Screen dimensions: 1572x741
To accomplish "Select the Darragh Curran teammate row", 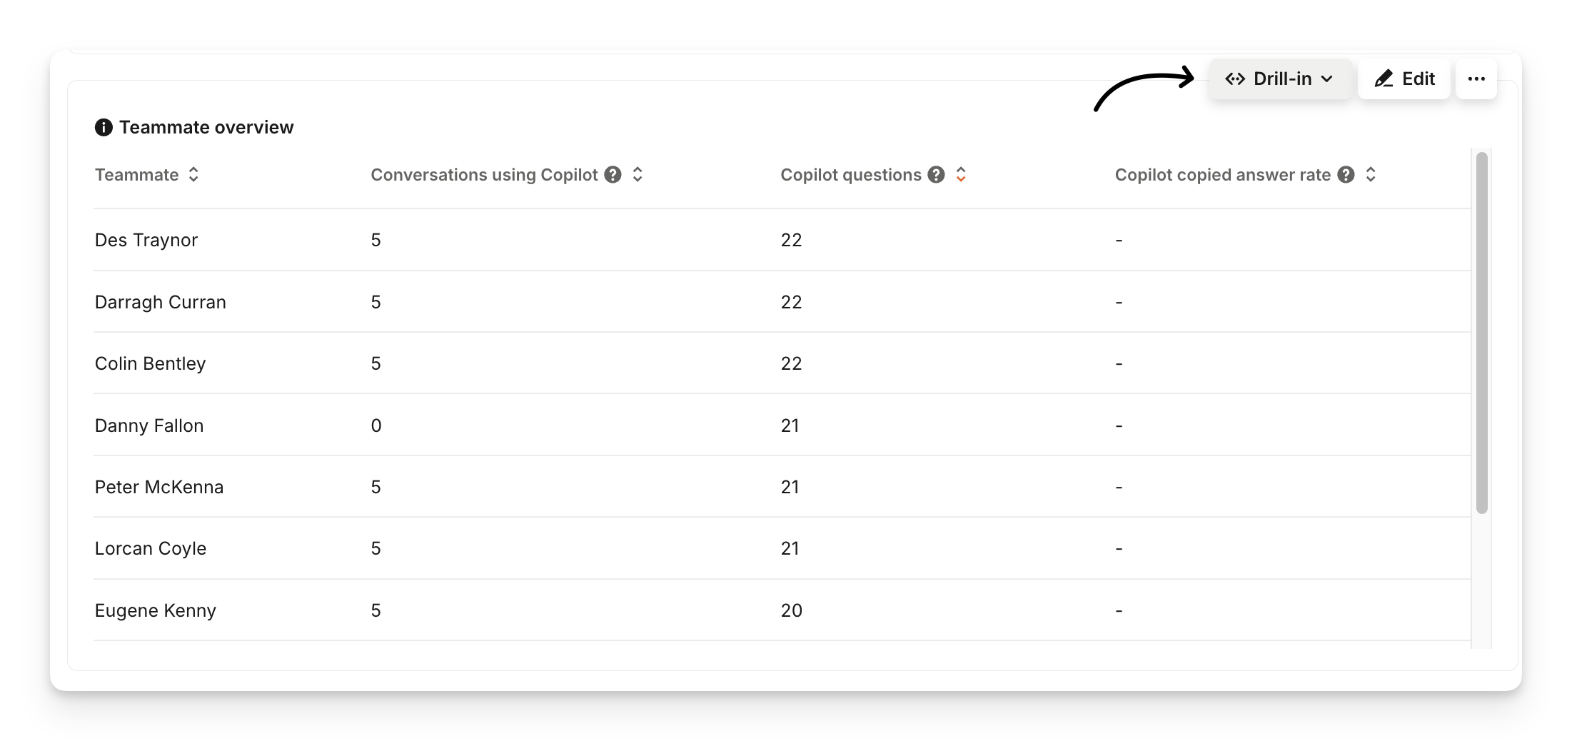I will tap(161, 302).
